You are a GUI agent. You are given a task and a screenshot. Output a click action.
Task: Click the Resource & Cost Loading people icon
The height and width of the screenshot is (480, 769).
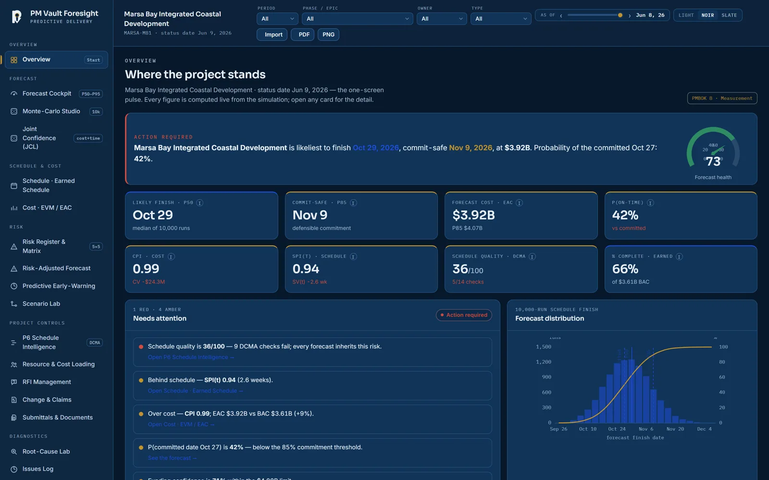click(x=14, y=365)
